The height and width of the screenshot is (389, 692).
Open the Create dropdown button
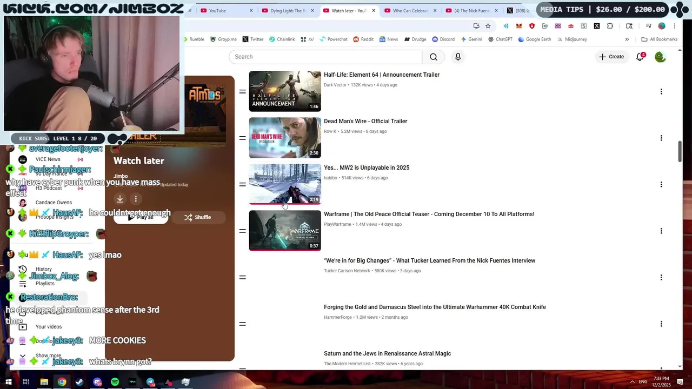(611, 57)
